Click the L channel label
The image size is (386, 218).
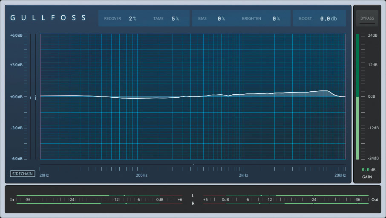[193, 195]
